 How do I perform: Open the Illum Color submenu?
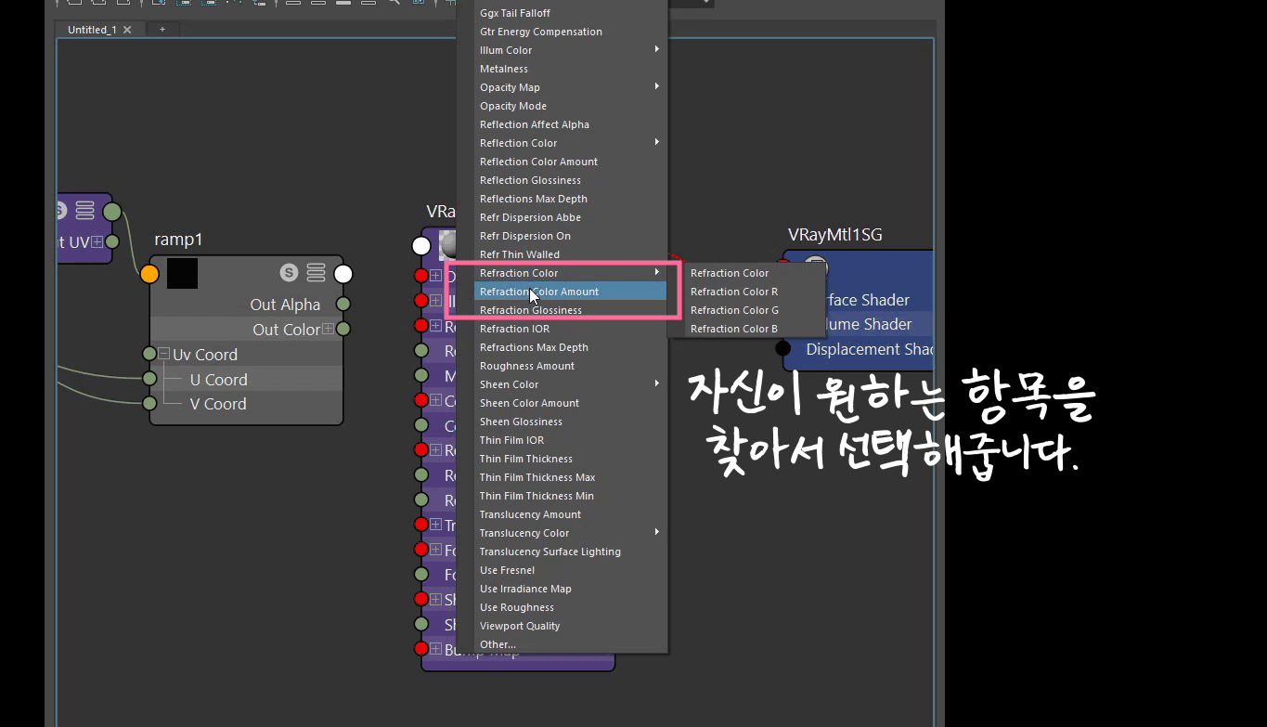click(x=571, y=50)
